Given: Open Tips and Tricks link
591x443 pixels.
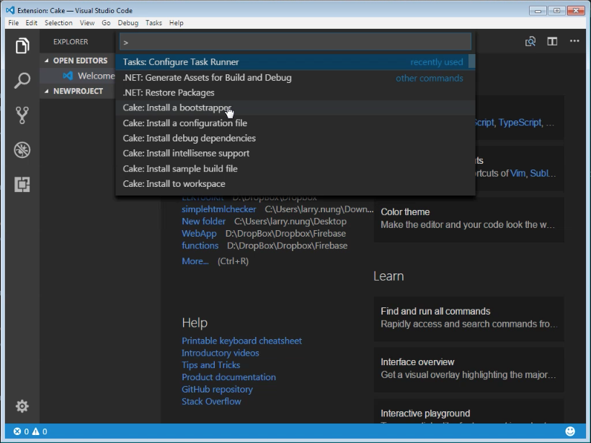Looking at the screenshot, I should click(x=210, y=365).
